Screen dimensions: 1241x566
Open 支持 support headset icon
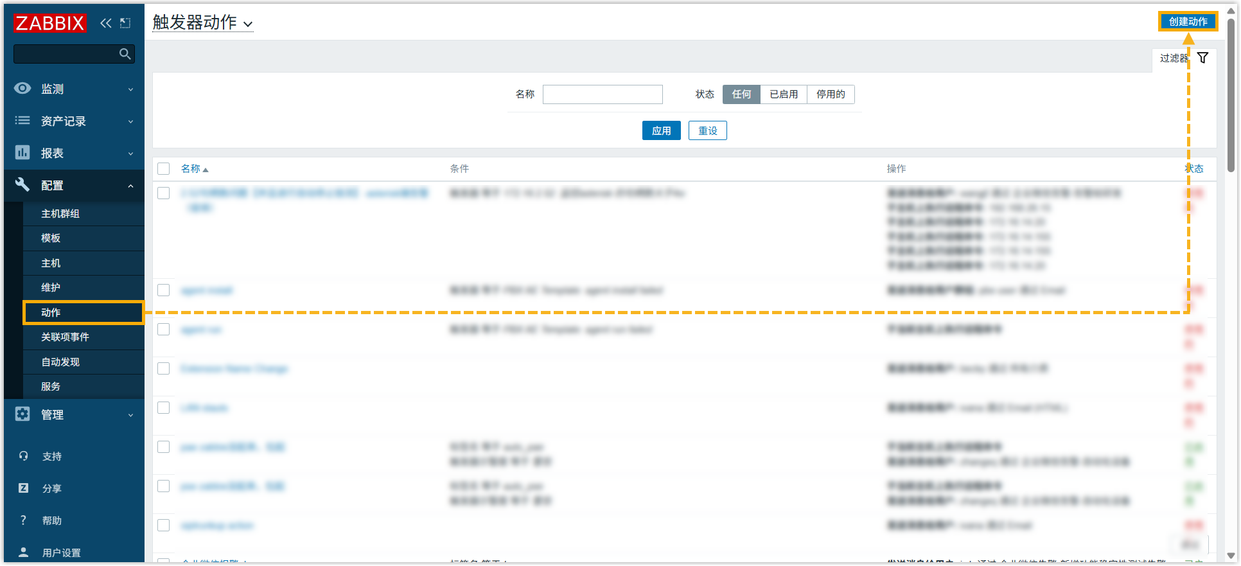(x=24, y=456)
